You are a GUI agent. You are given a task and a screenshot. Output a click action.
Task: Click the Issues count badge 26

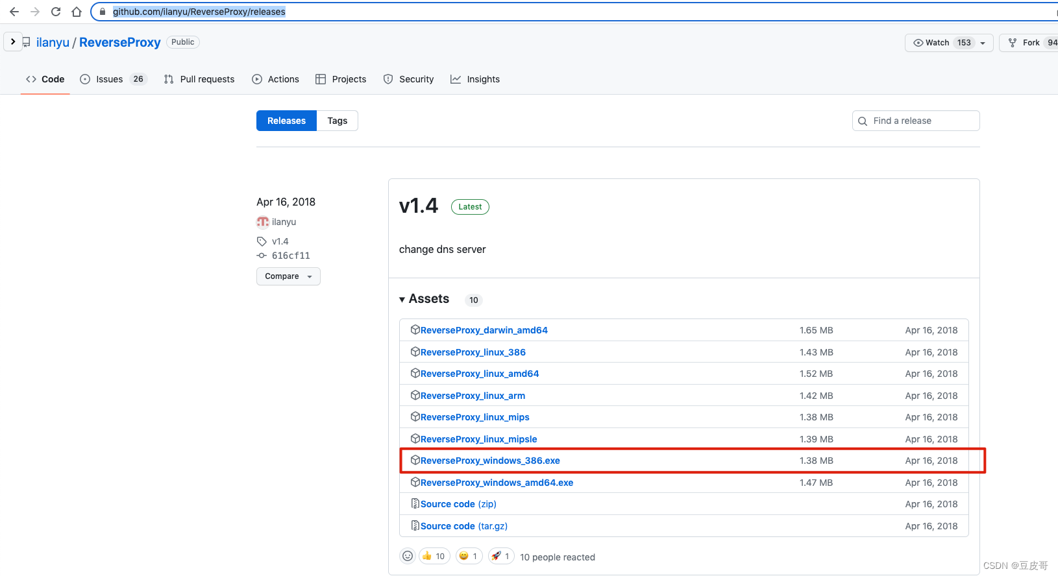(138, 79)
